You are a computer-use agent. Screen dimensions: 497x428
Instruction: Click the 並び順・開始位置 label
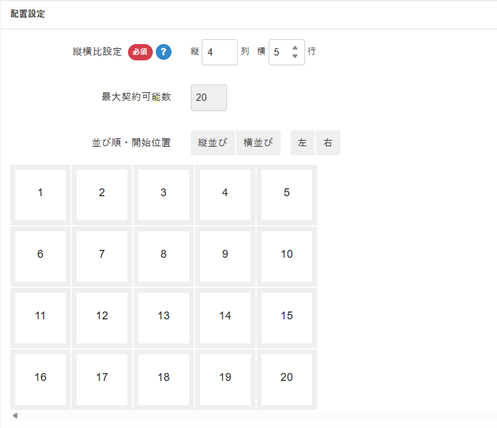pyautogui.click(x=131, y=142)
